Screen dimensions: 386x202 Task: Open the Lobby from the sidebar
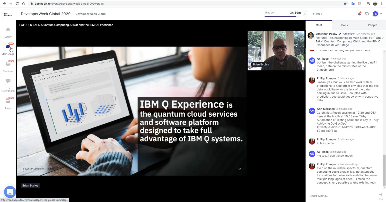(x=8, y=32)
